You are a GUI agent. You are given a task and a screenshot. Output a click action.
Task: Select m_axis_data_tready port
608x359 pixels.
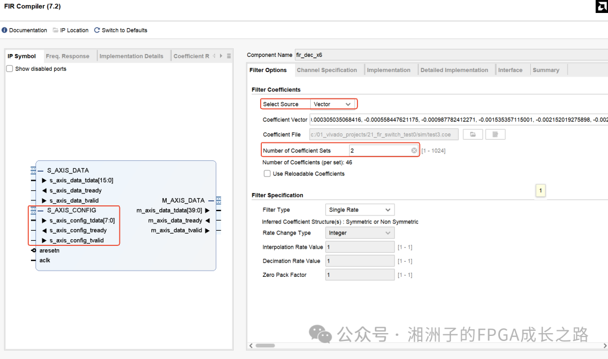[x=175, y=221]
